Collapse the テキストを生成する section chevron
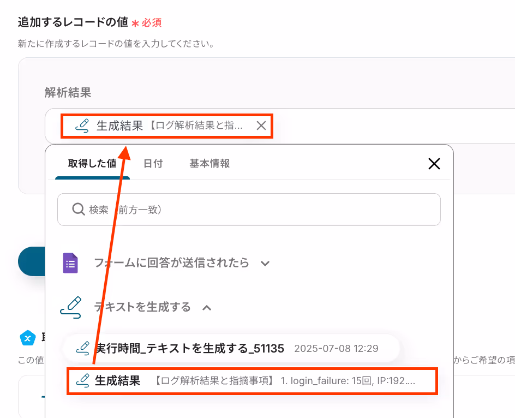The width and height of the screenshot is (515, 418). point(207,308)
